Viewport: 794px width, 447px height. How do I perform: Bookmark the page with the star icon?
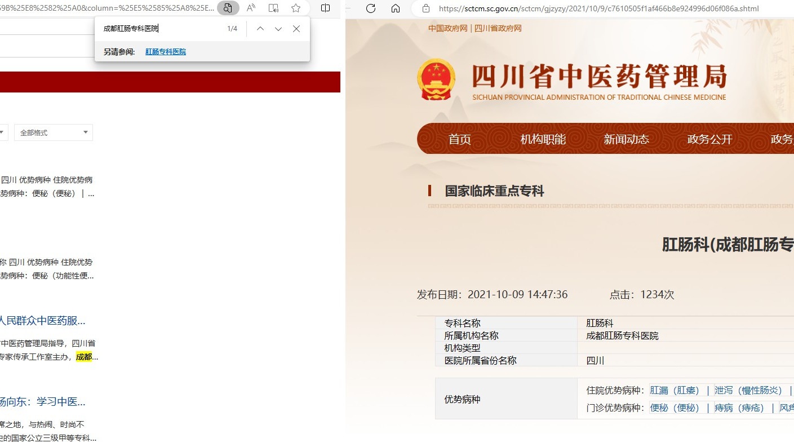(x=296, y=8)
